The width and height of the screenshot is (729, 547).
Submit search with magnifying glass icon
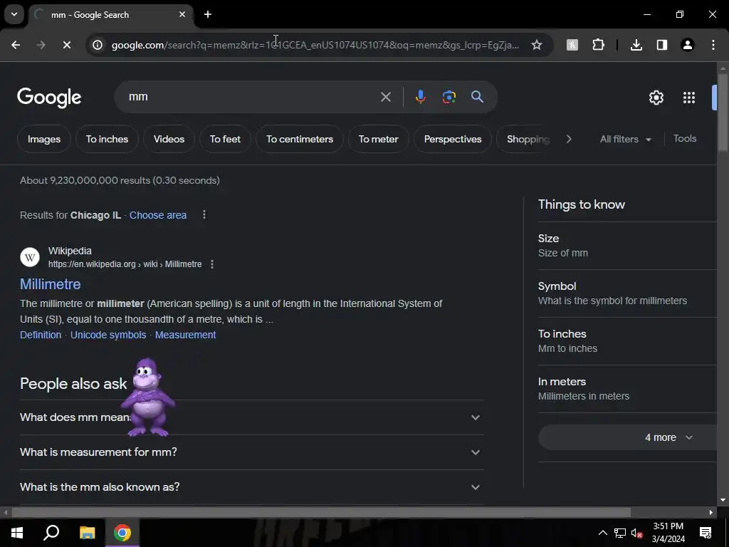click(477, 97)
